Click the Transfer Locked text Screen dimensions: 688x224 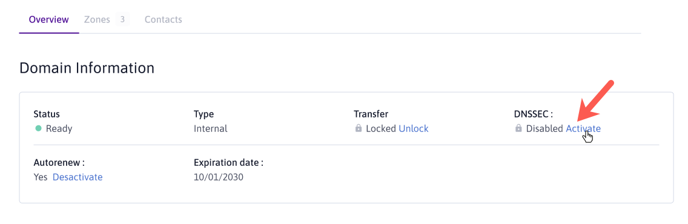381,128
